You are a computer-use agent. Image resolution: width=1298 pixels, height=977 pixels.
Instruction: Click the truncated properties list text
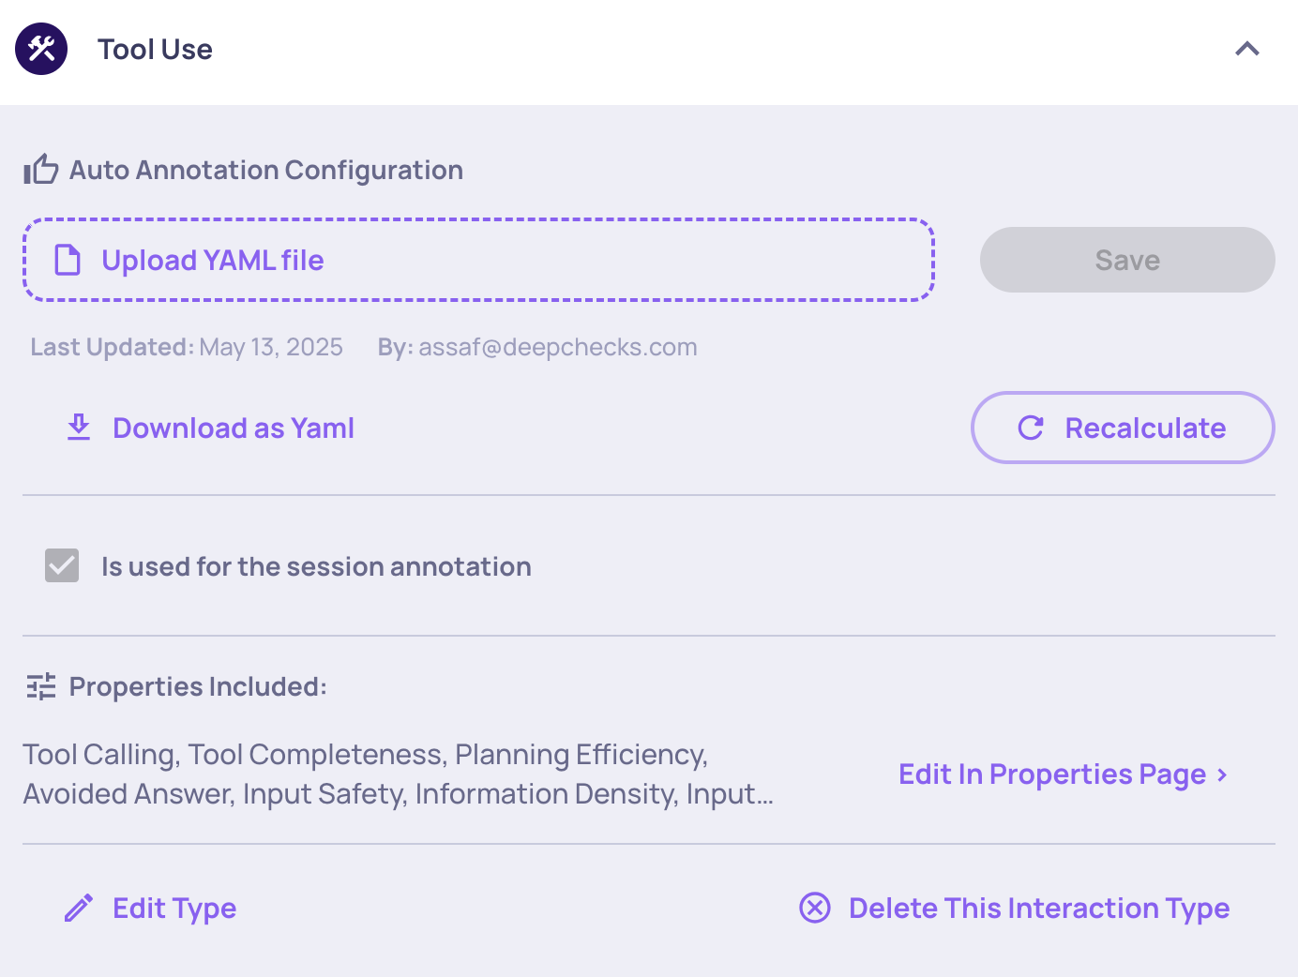[398, 774]
